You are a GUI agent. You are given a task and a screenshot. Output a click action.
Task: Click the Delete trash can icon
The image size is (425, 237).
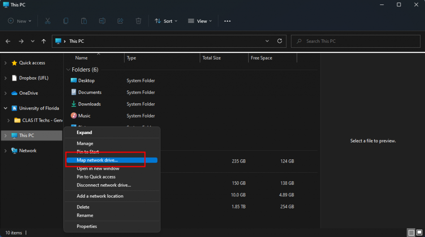click(x=139, y=21)
